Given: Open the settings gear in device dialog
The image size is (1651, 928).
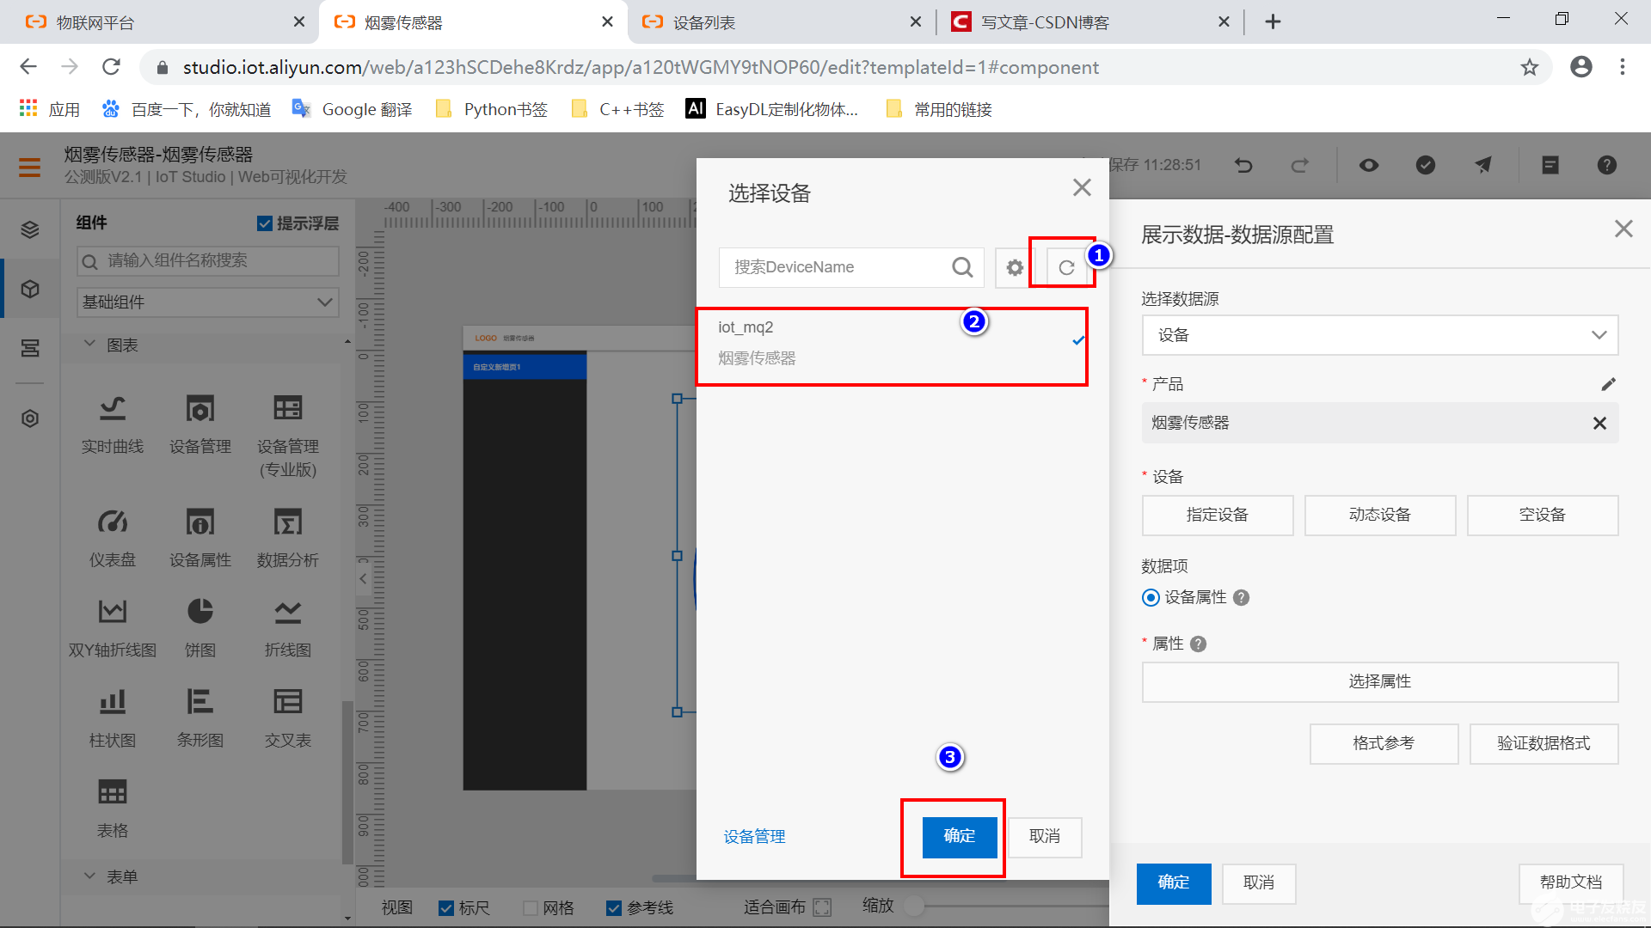Looking at the screenshot, I should pos(1013,267).
